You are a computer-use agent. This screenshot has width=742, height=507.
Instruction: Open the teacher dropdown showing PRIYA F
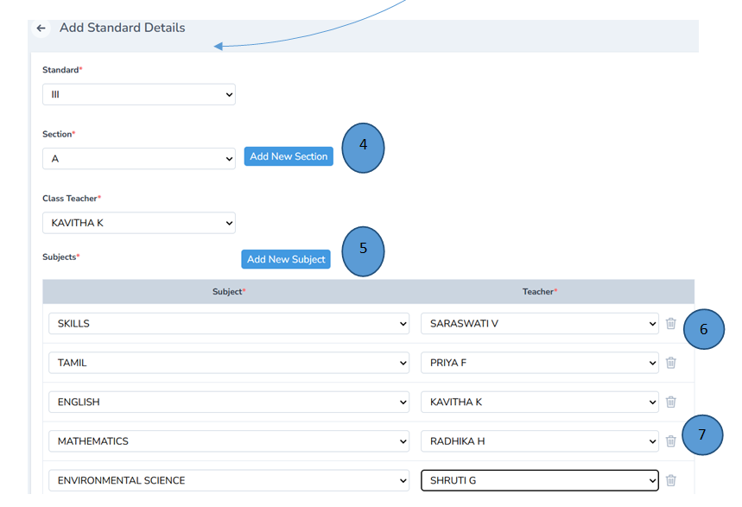[x=539, y=363]
